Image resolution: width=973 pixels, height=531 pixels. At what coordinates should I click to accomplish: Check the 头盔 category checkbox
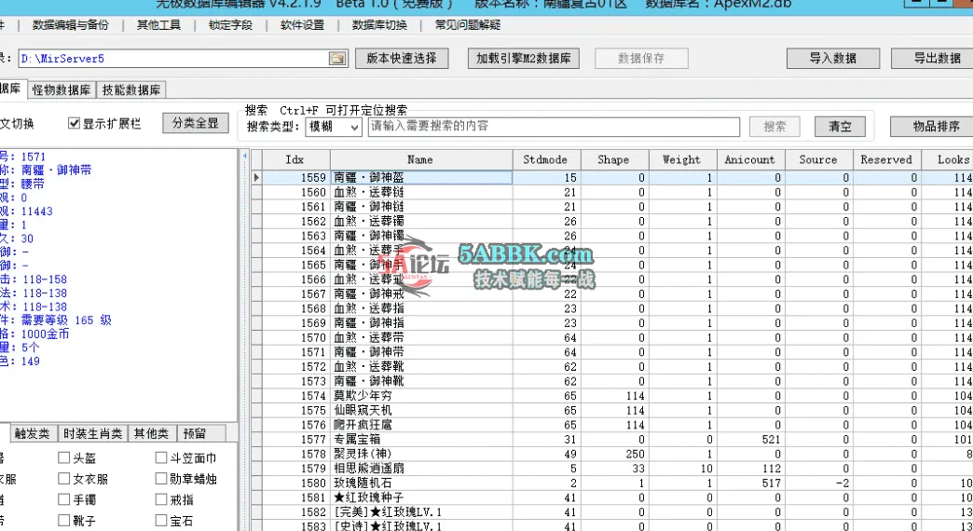click(x=63, y=457)
